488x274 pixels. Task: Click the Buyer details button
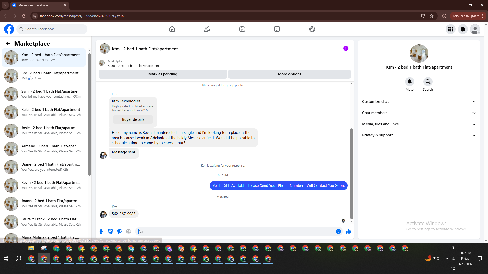tap(133, 119)
